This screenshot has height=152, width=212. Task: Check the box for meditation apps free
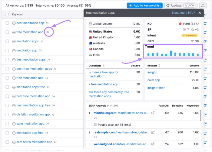pos(7,87)
